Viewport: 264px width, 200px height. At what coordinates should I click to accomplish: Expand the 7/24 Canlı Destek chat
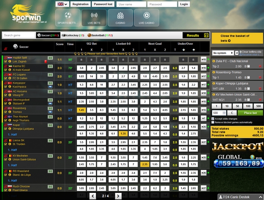click(241, 197)
